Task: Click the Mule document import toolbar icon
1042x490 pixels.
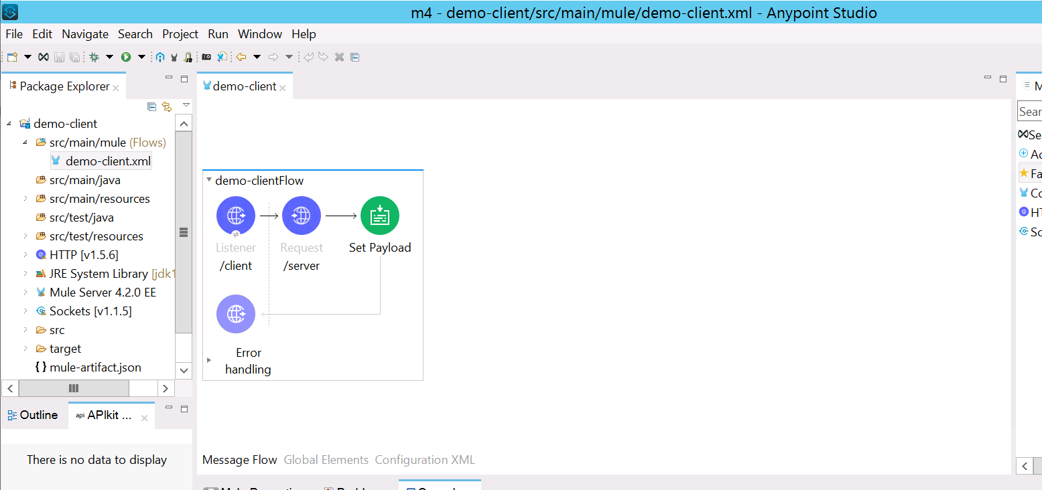Action: (x=222, y=58)
